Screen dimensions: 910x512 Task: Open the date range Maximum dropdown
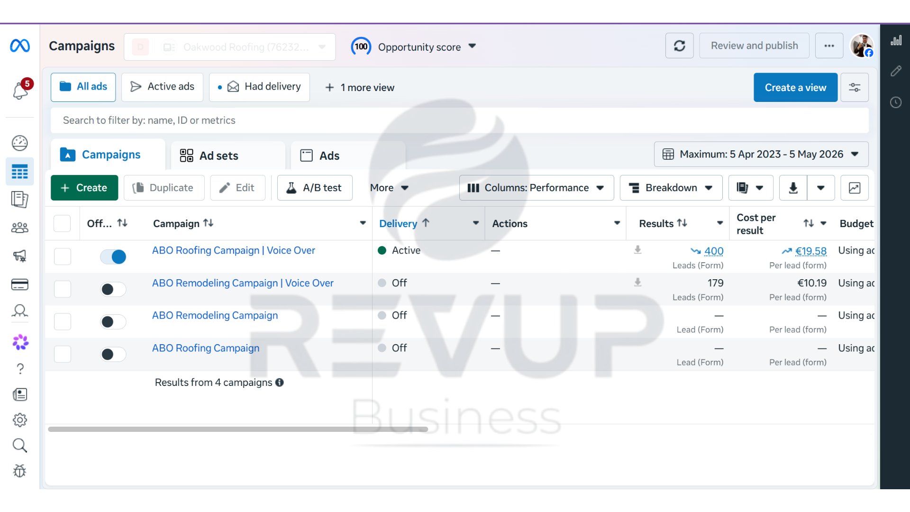click(x=761, y=154)
